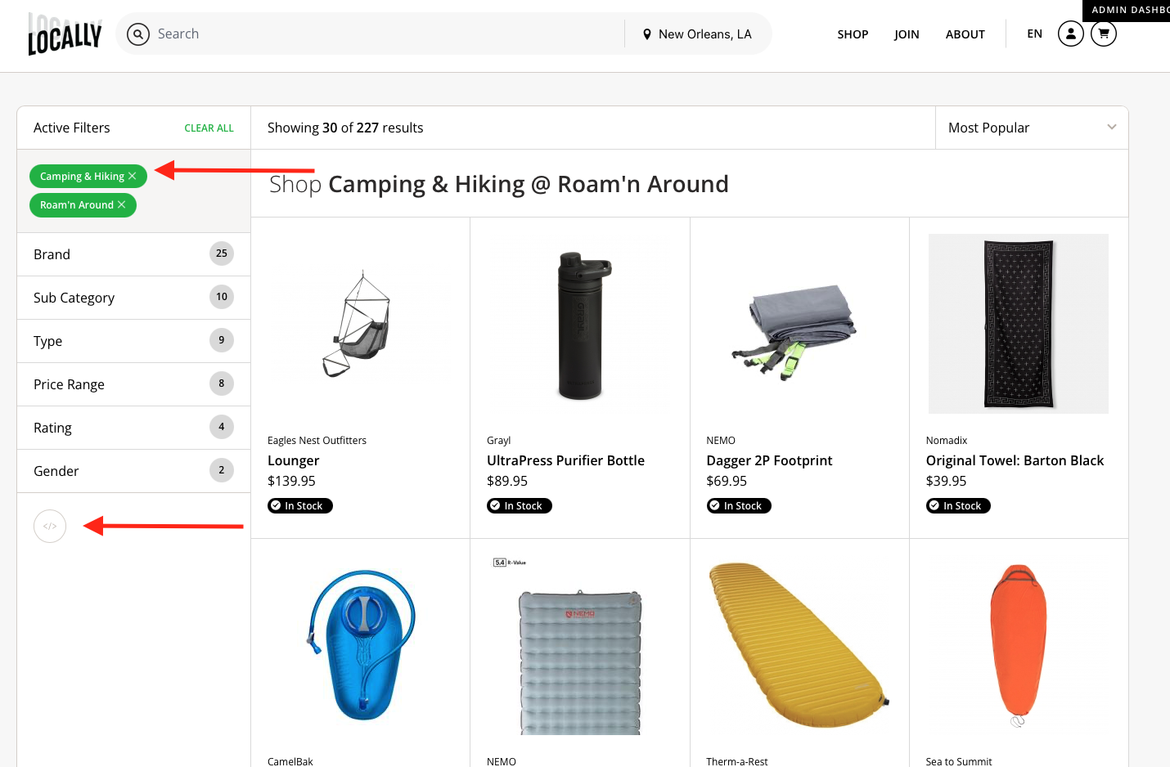The height and width of the screenshot is (767, 1170).
Task: Switch language via EN
Action: 1034,34
